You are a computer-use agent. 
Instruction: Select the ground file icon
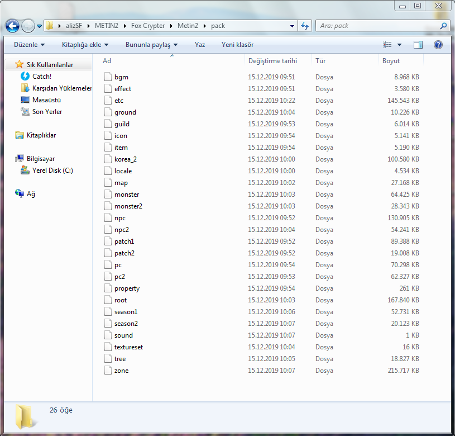108,112
